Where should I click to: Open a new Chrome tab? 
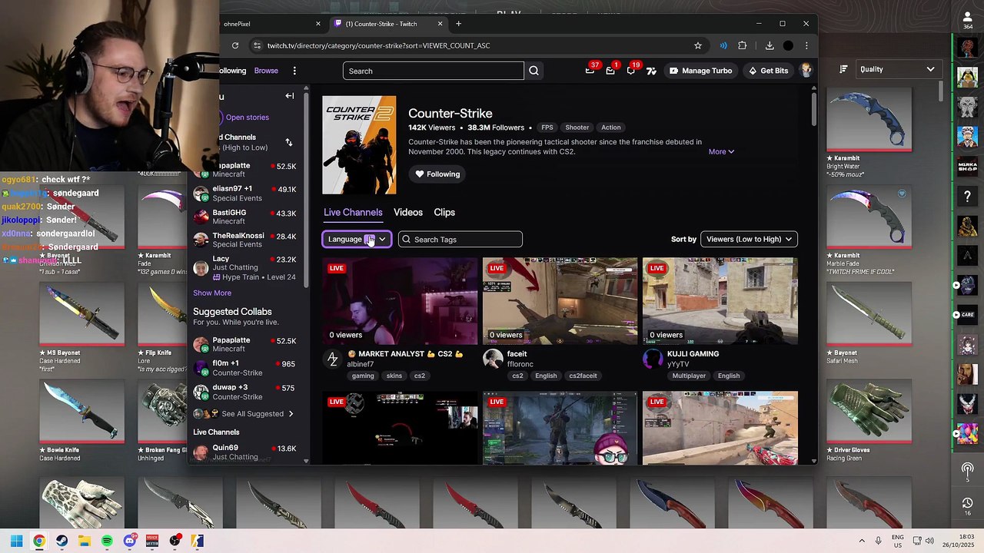458,24
